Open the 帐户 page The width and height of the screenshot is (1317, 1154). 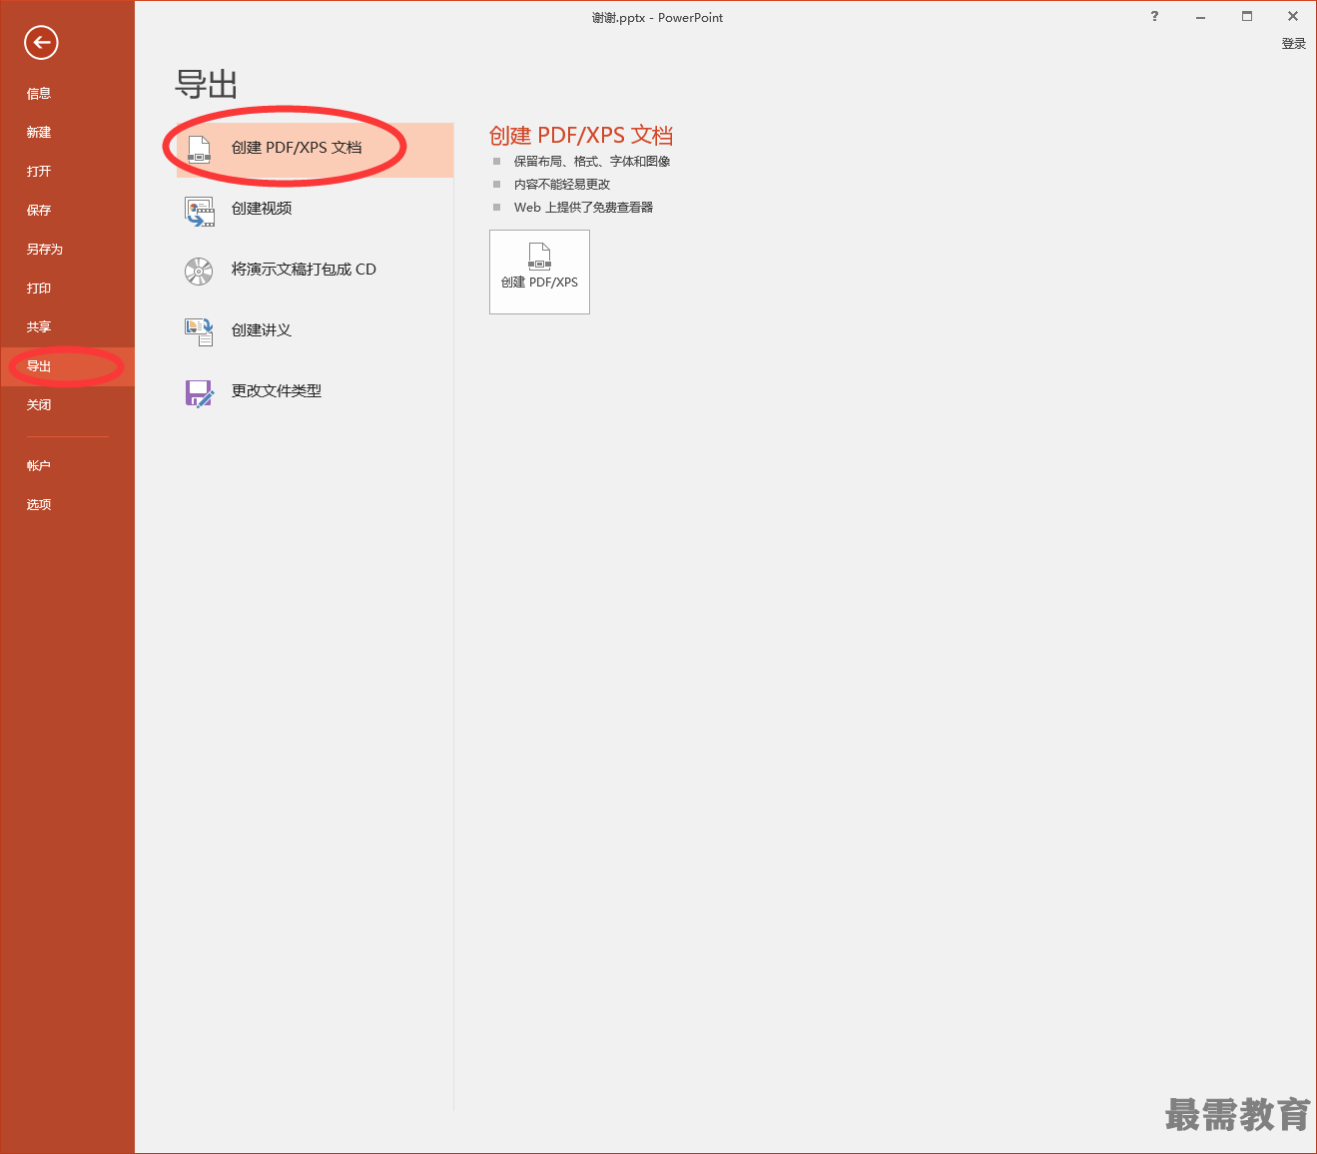(x=67, y=466)
